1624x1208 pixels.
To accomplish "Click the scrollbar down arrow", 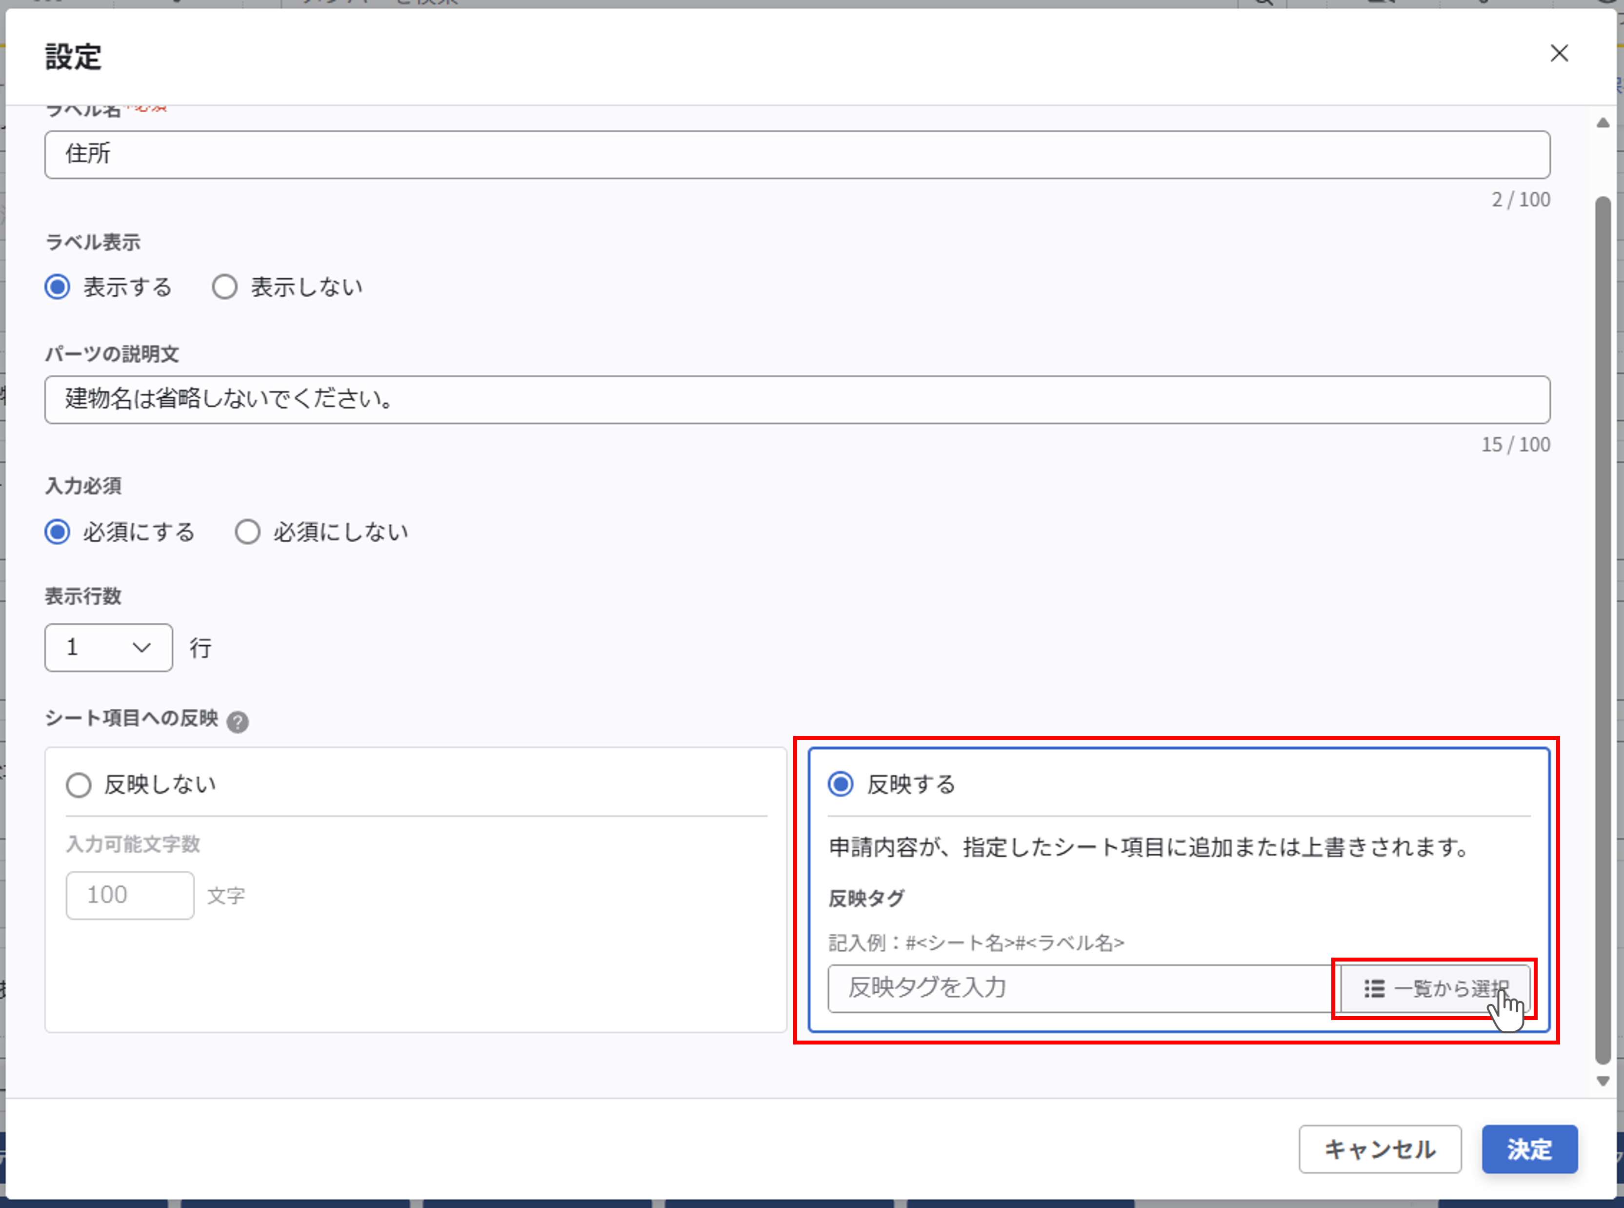I will click(1604, 1082).
